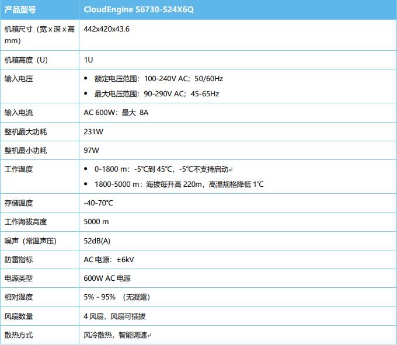Click the 'AC 电源：±6kV' value
Viewport: 397px width, 345px height.
tap(109, 260)
